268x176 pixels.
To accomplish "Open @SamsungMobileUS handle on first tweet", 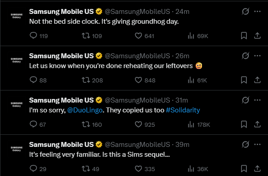I will click(137, 12).
